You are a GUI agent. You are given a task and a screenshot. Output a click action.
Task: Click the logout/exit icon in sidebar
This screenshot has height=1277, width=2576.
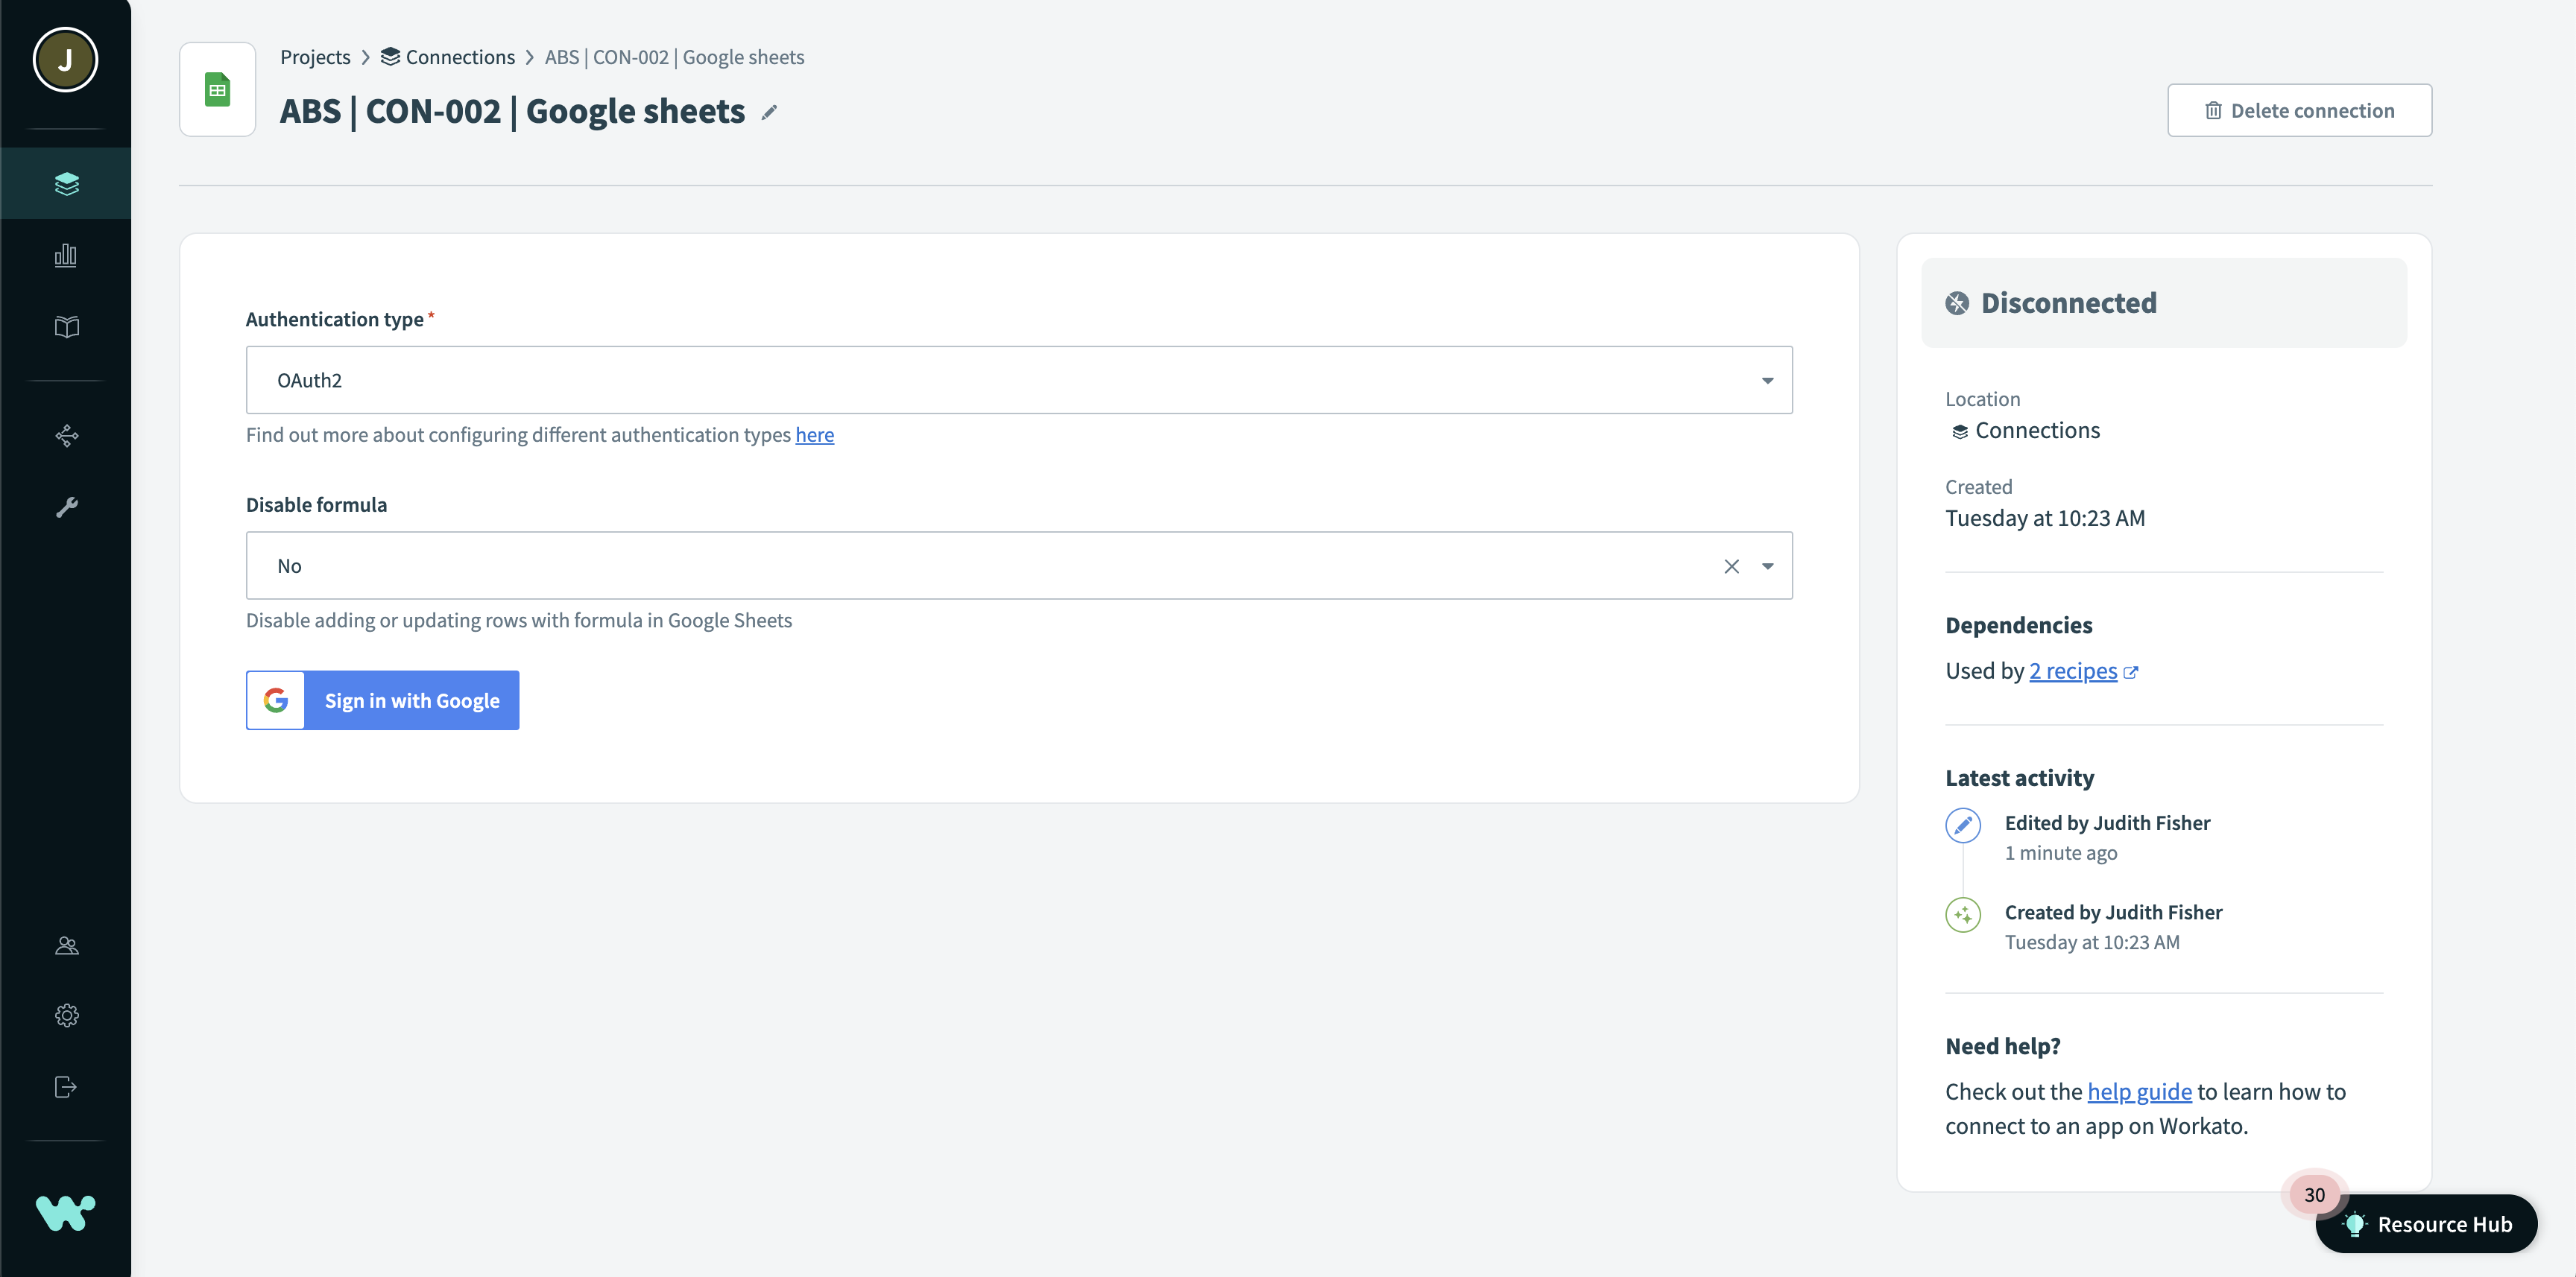(66, 1085)
